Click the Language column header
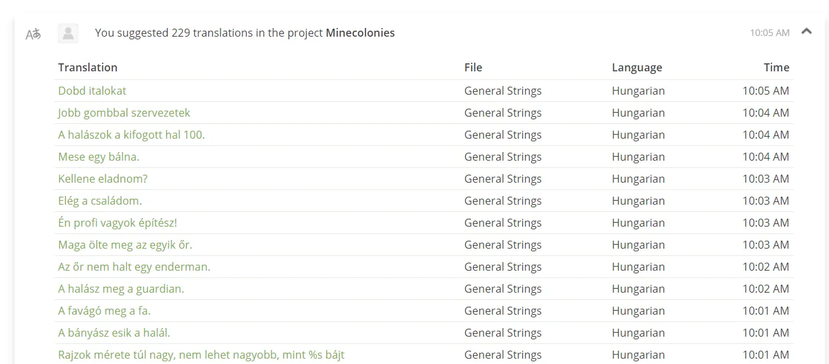The height and width of the screenshot is (364, 829). pyautogui.click(x=637, y=67)
